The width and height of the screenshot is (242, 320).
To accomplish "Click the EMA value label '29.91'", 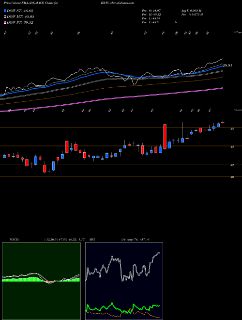I will (227, 66).
